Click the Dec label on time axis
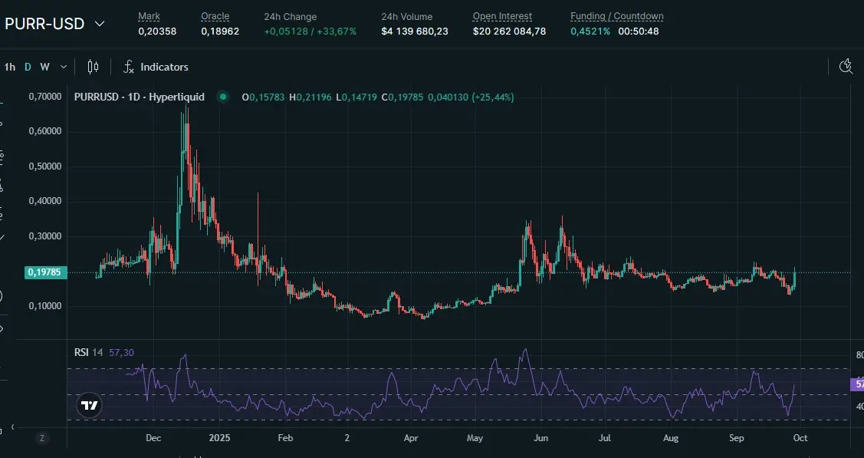 153,438
